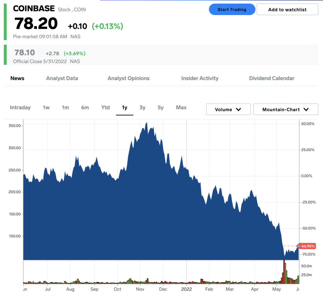Image resolution: width=323 pixels, height=295 pixels.
Task: Open the Mountain-Chart type dropdown
Action: click(286, 109)
